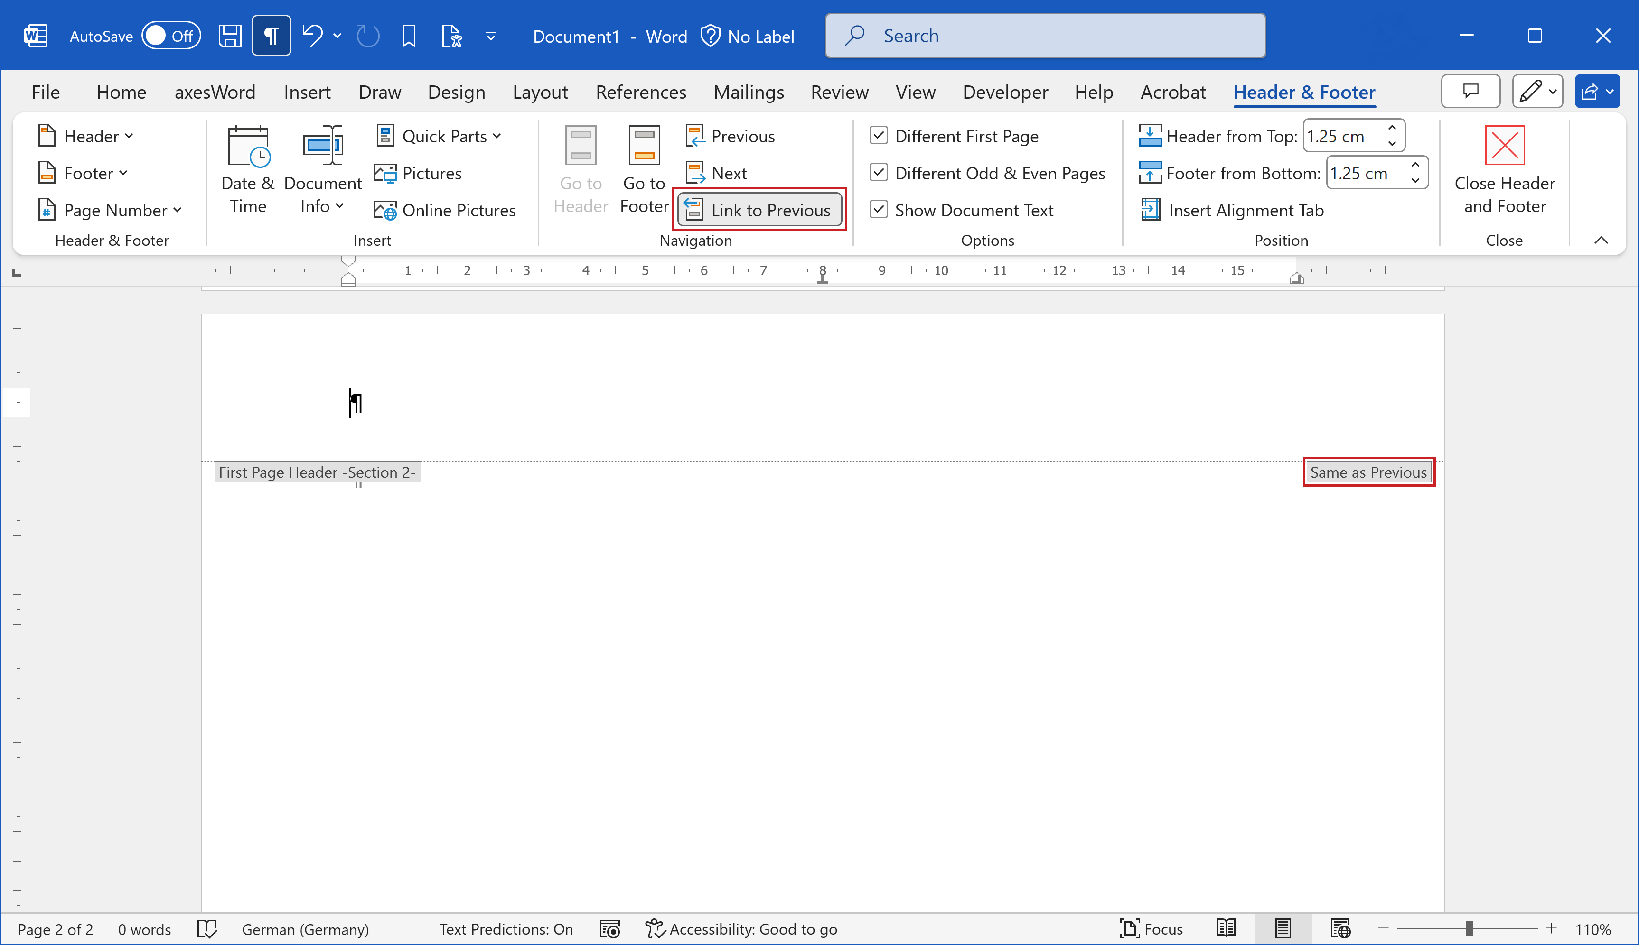This screenshot has height=945, width=1639.
Task: Click the Header from Top value field
Action: (x=1341, y=136)
